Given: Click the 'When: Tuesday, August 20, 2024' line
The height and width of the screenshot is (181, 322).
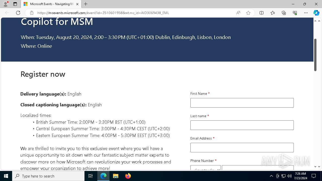Looking at the screenshot, I should (126, 37).
